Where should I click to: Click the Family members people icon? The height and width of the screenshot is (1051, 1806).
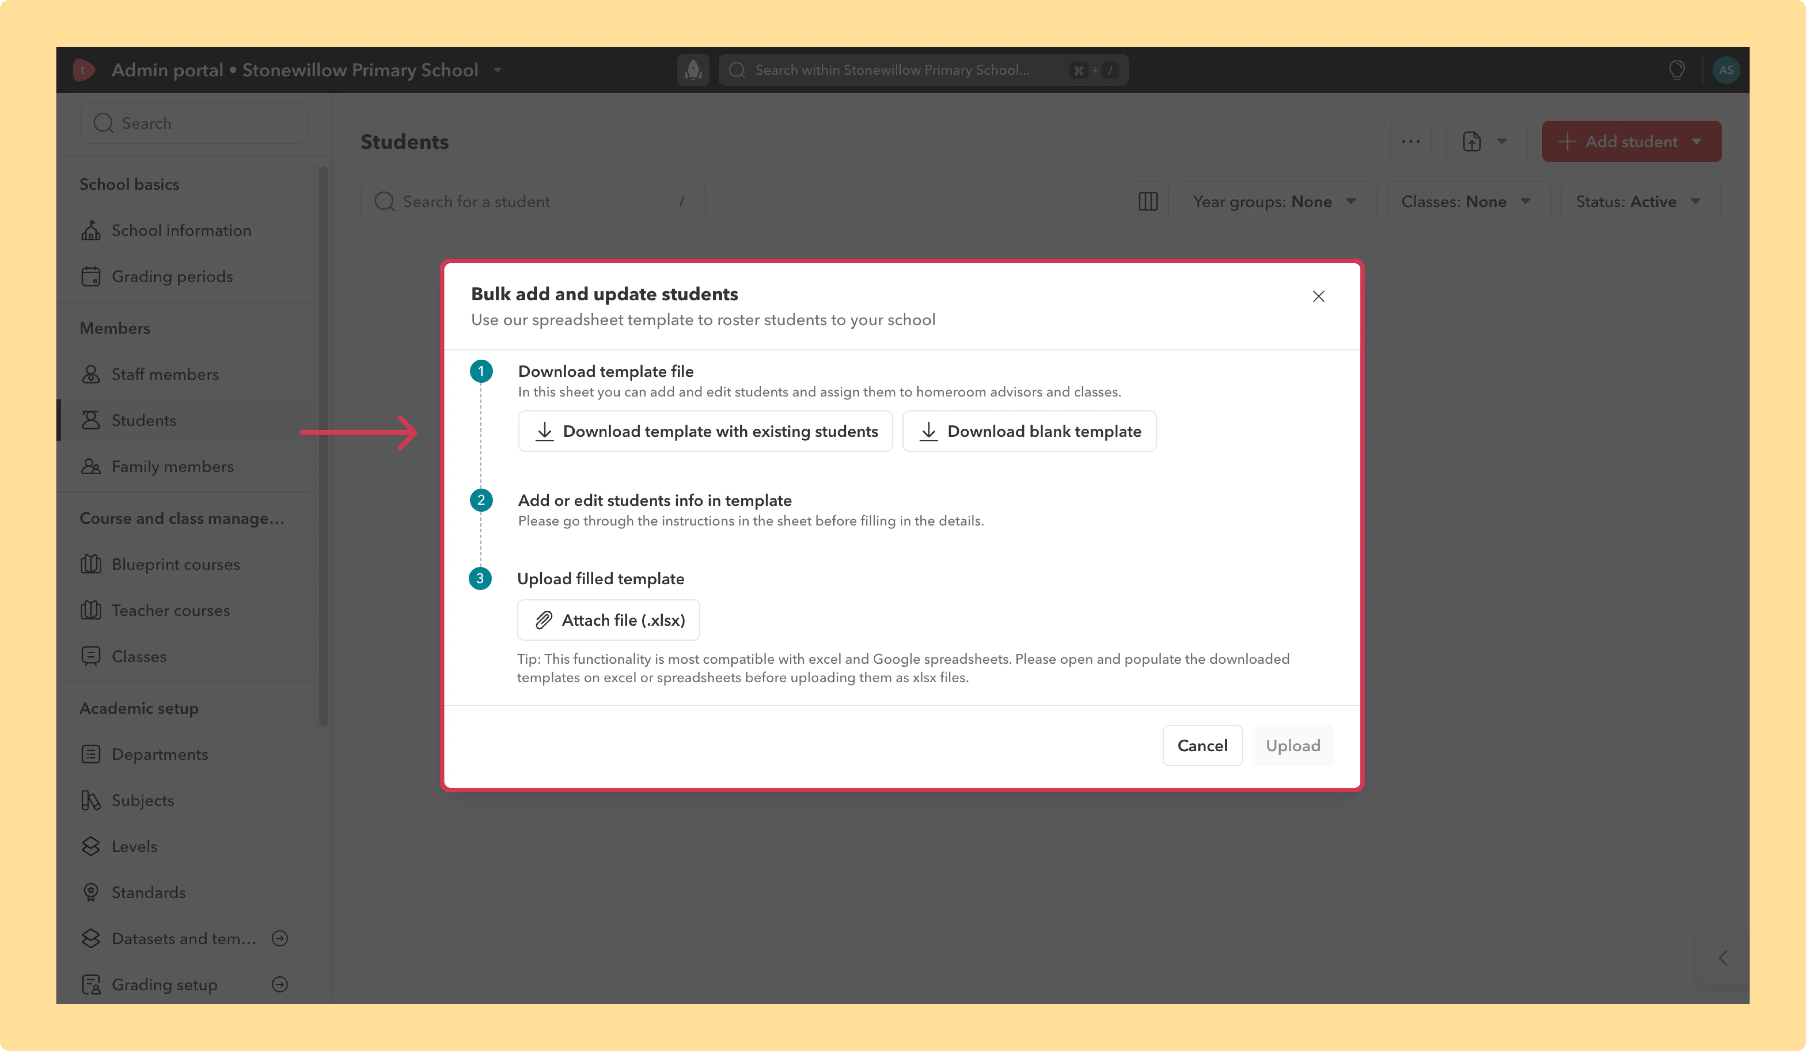(x=91, y=466)
